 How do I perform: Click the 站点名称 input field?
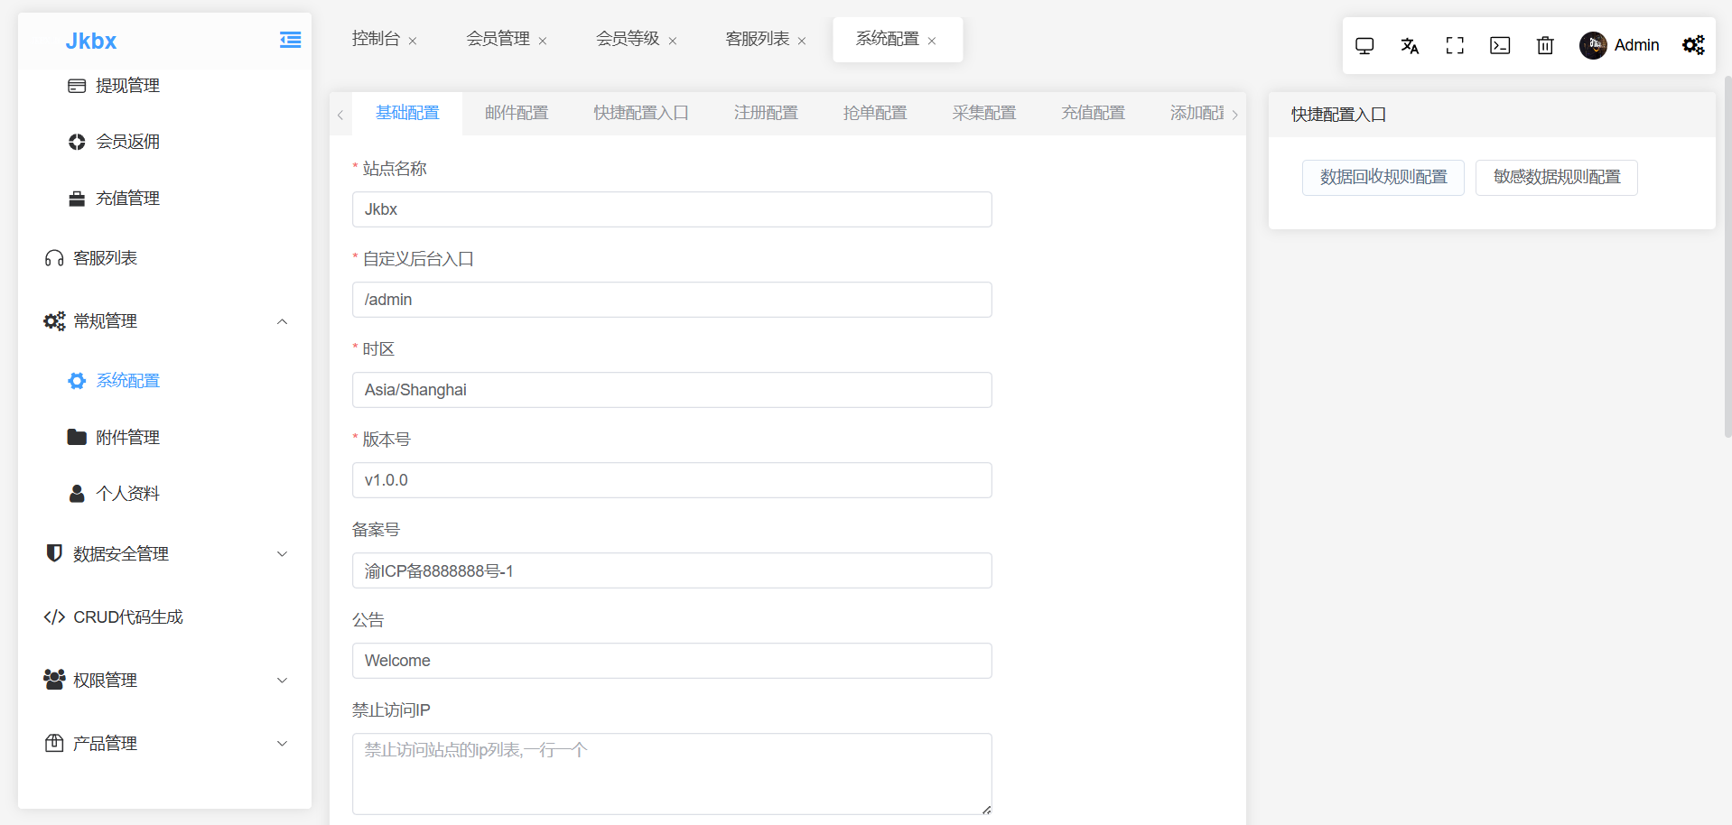(672, 209)
